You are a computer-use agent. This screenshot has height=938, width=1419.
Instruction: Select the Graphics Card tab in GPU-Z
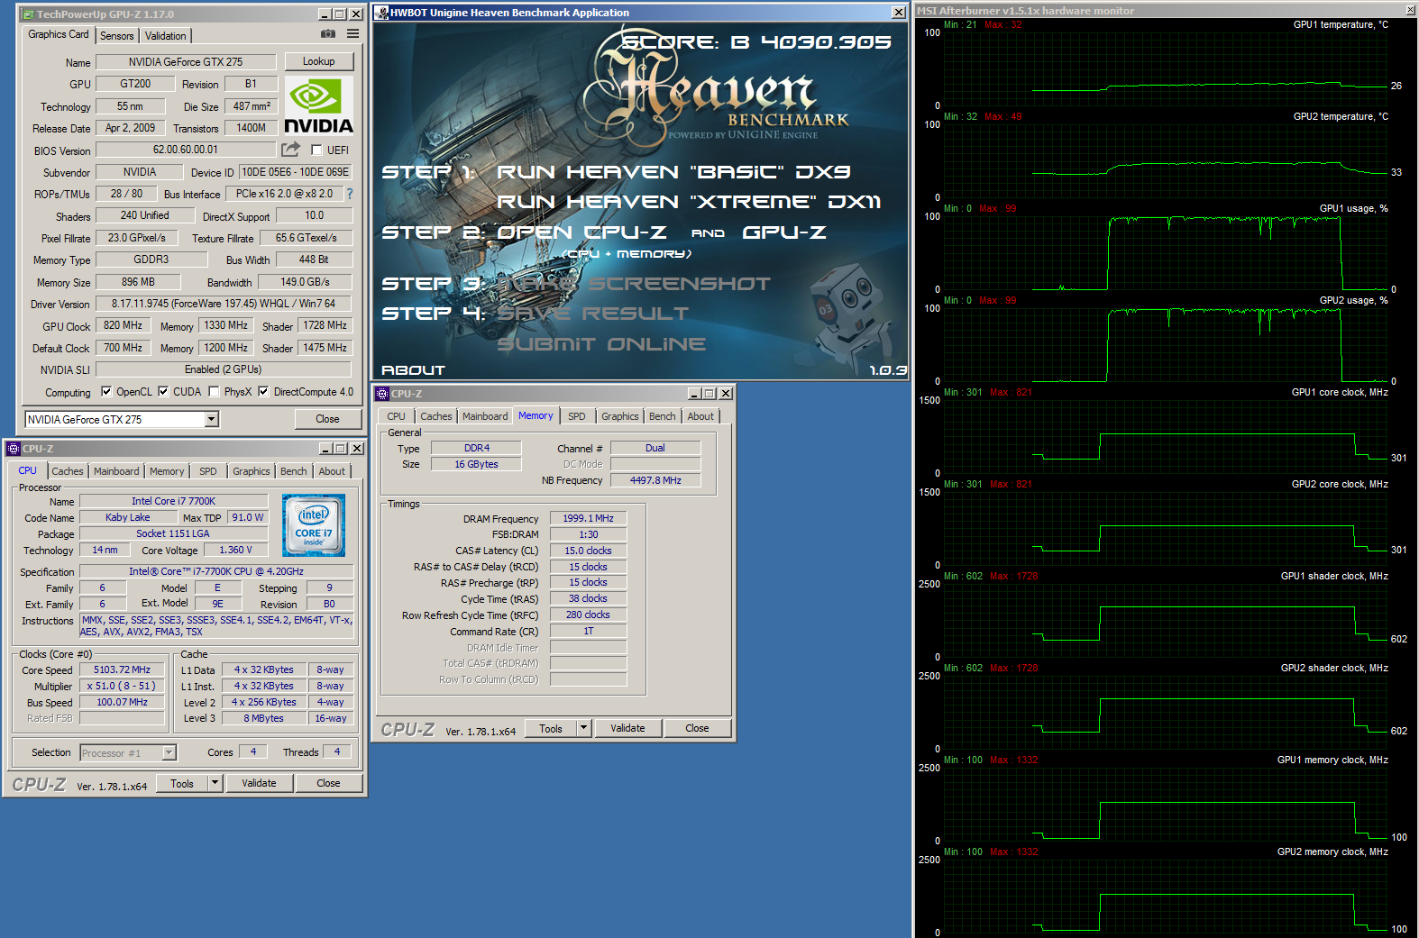(x=59, y=34)
